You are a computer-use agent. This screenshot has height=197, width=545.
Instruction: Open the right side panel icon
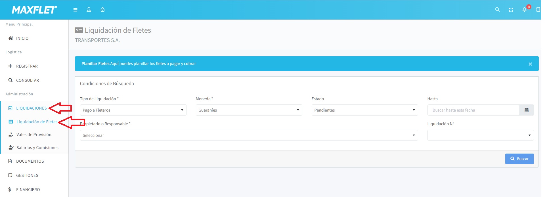click(x=538, y=10)
